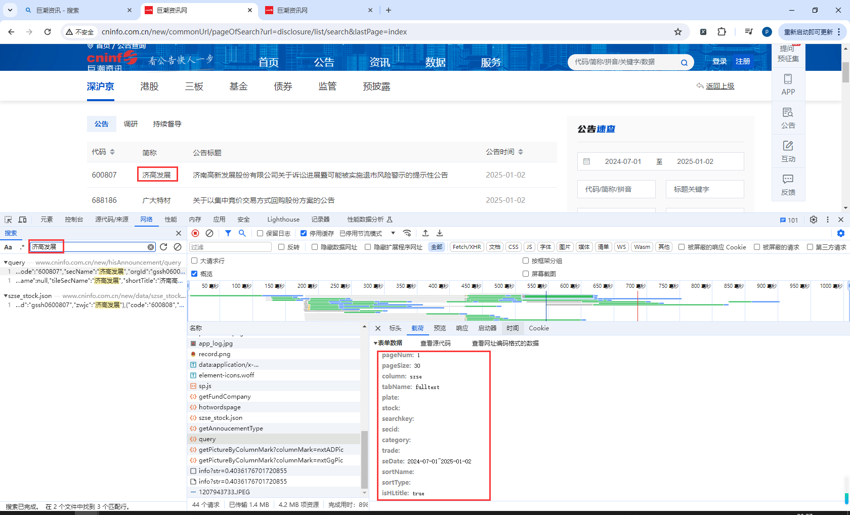Reload the page in the browser
Image resolution: width=850 pixels, height=515 pixels.
[x=48, y=32]
